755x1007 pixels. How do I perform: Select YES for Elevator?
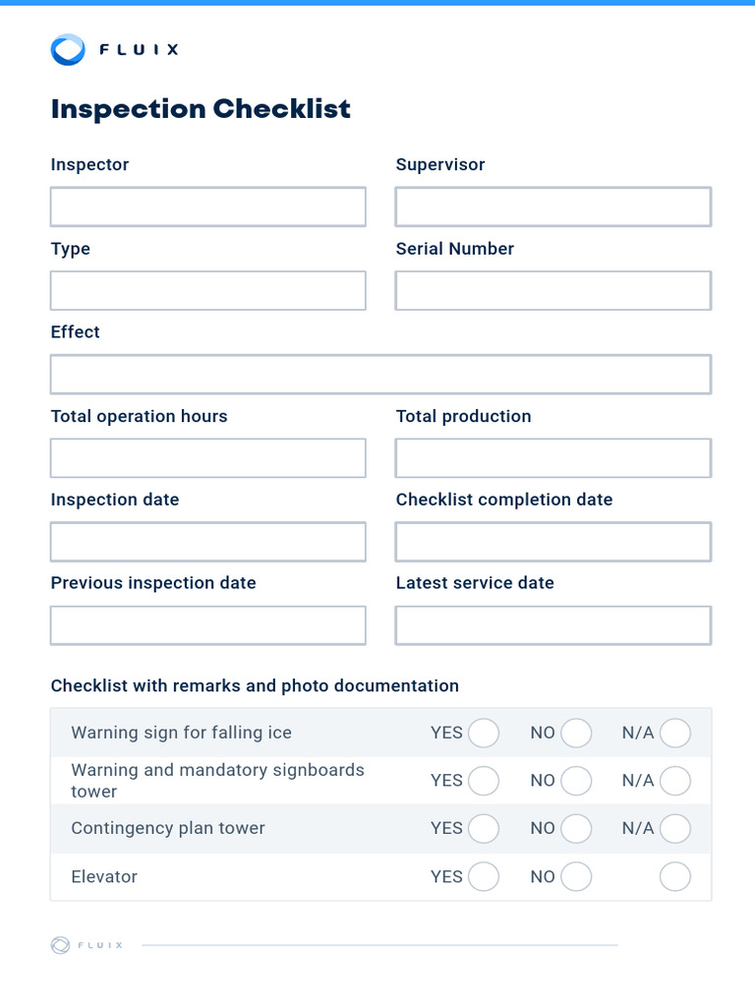coord(483,877)
